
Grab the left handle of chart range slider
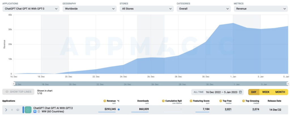click(x=14, y=84)
